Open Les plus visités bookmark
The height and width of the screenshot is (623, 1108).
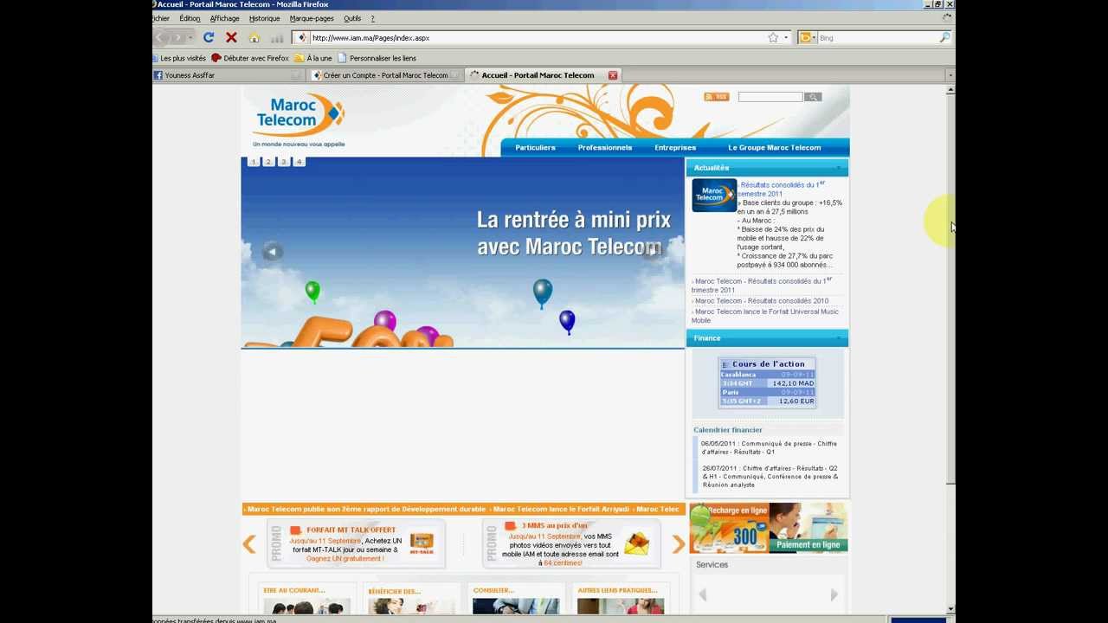pos(177,58)
